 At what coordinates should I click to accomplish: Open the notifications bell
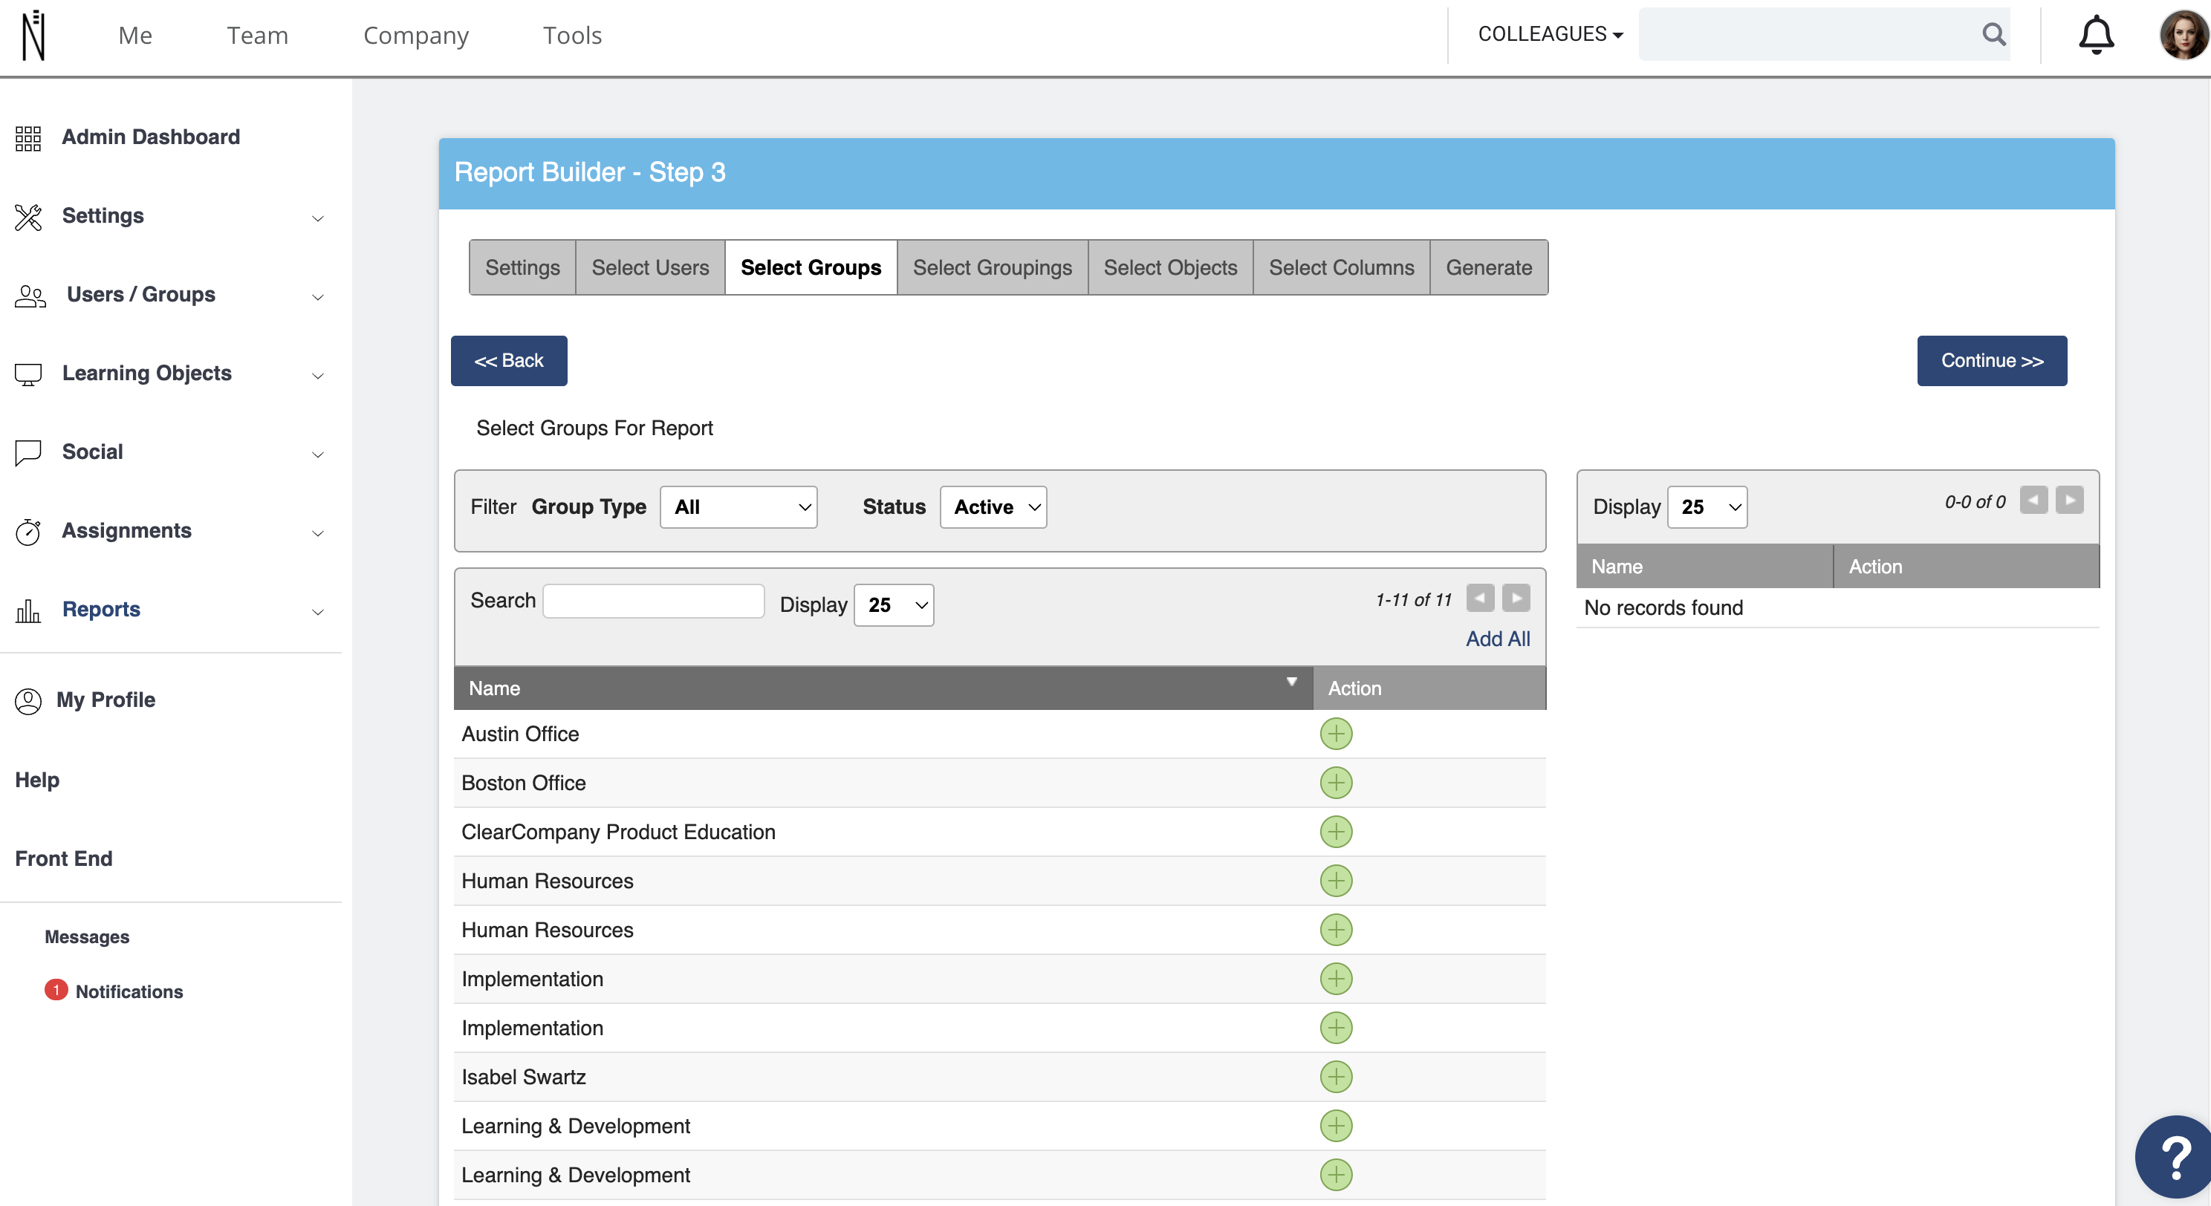tap(2095, 35)
